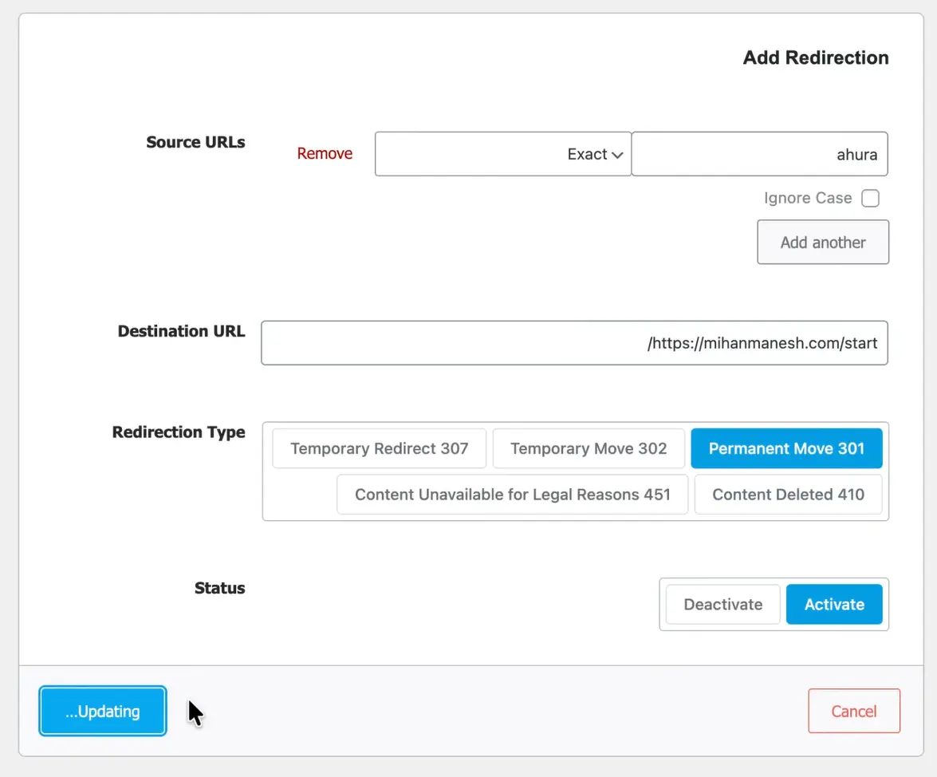The image size is (937, 777).
Task: Click the Source URLs label
Action: pyautogui.click(x=195, y=143)
